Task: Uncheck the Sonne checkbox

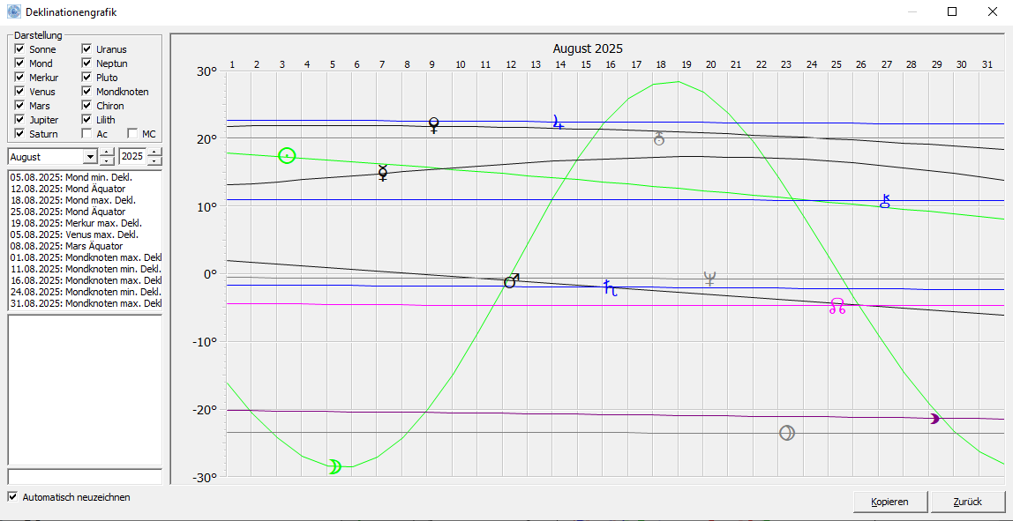Action: click(19, 49)
